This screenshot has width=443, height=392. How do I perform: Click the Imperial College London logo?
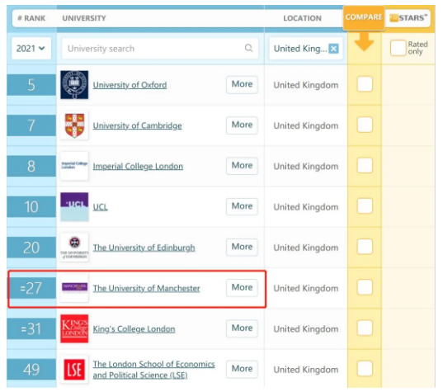74,166
